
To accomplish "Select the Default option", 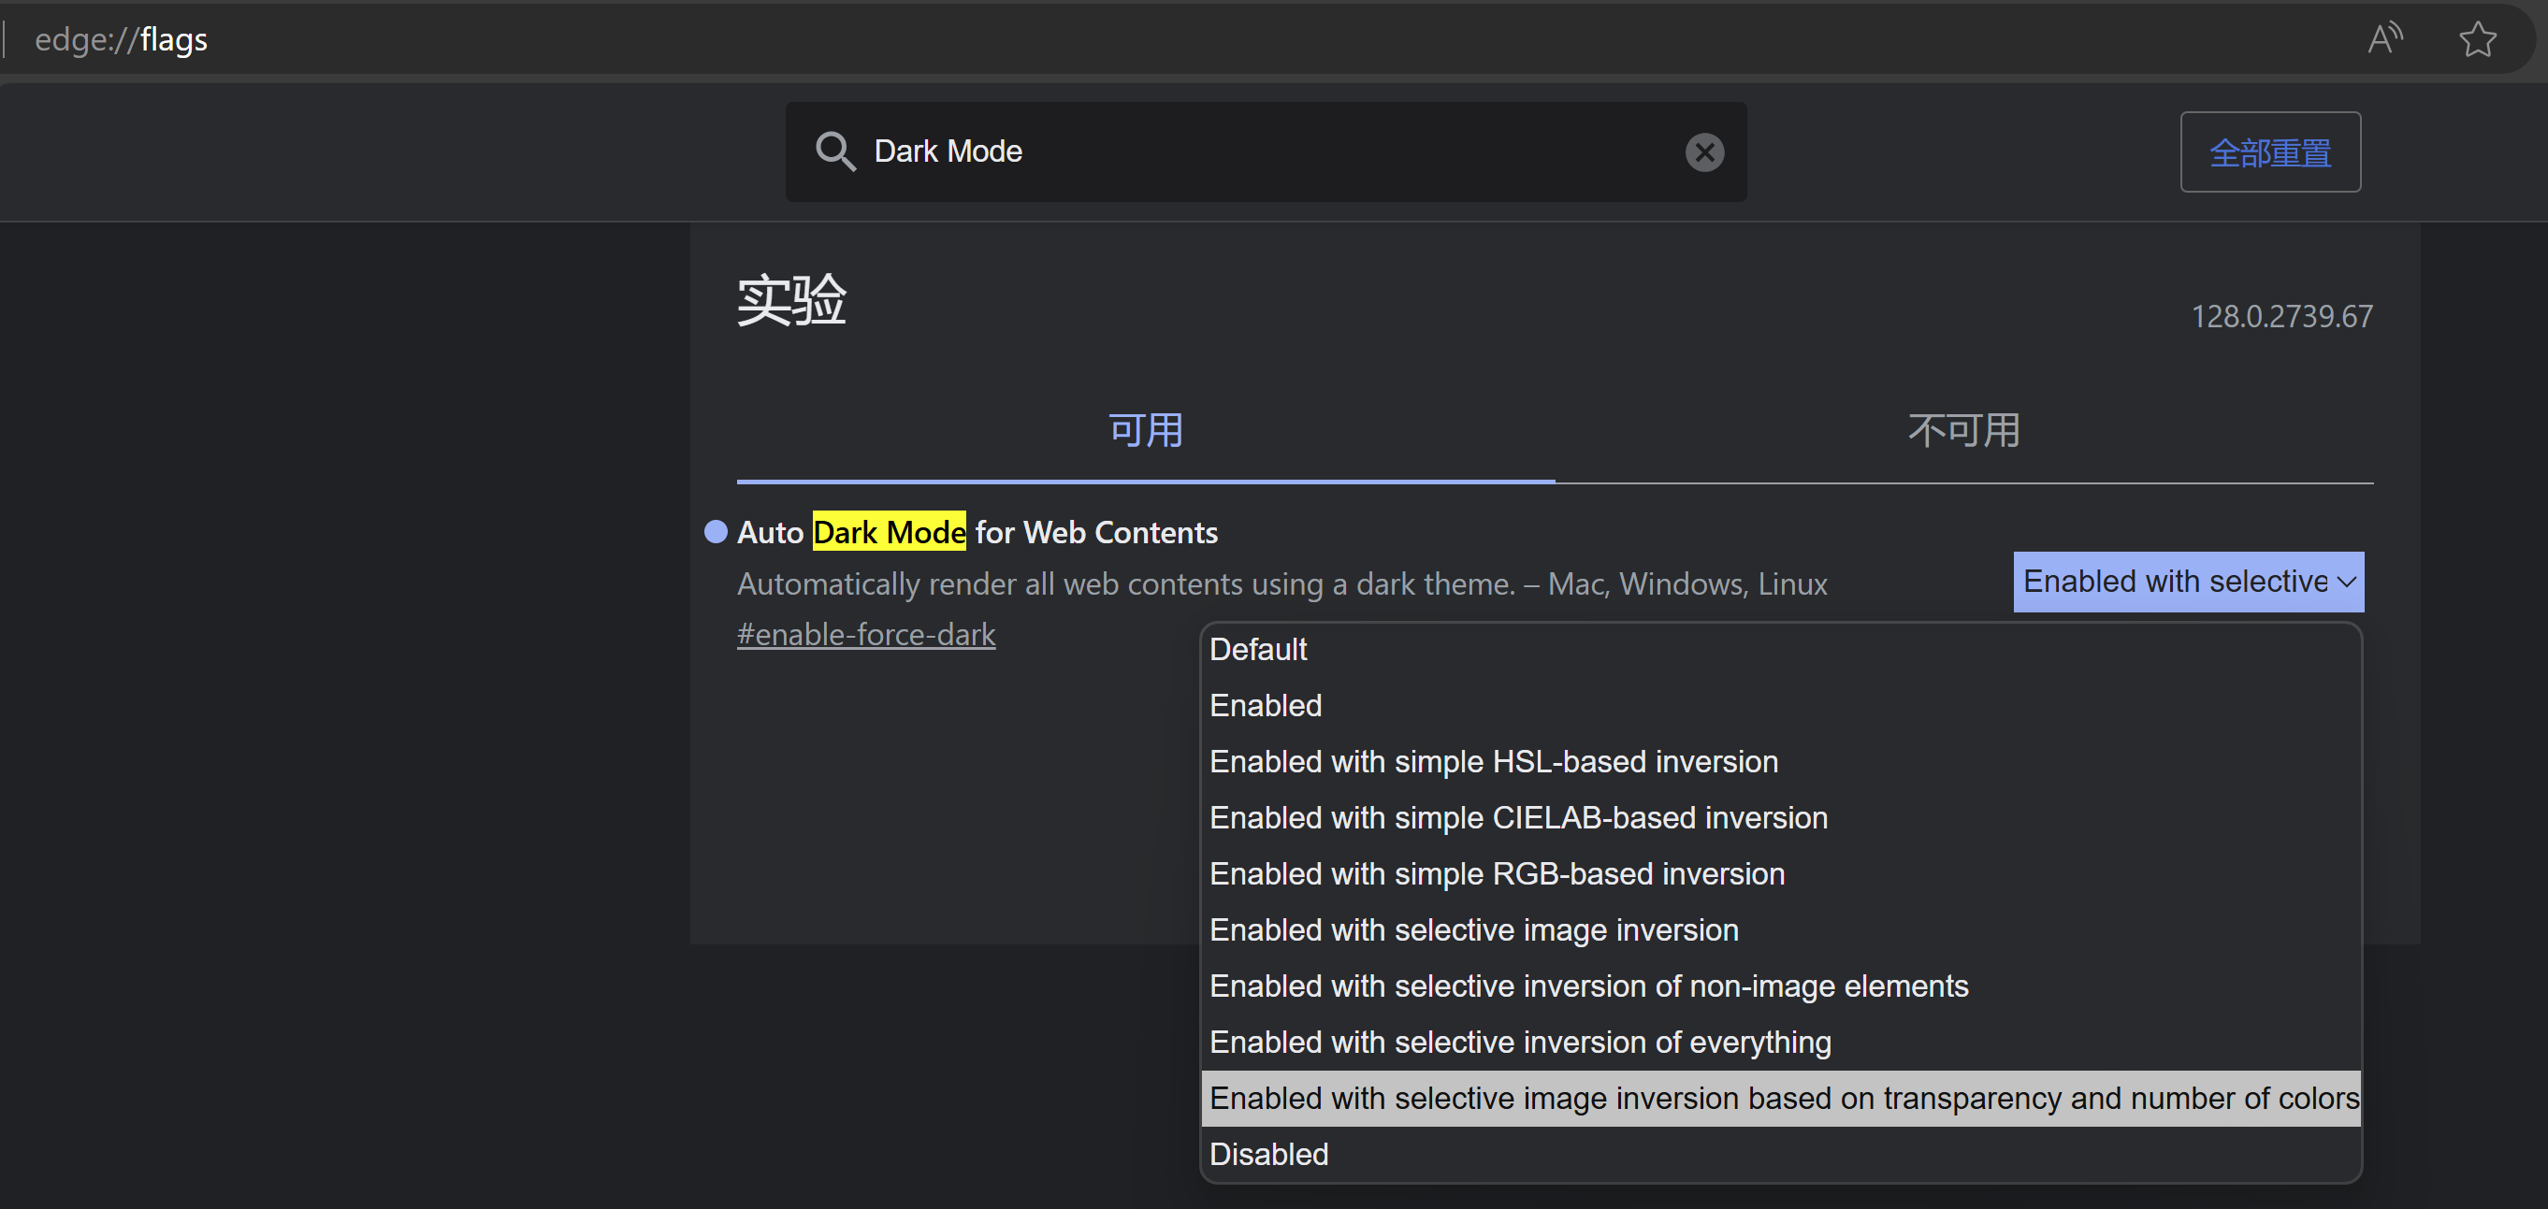I will point(1780,650).
